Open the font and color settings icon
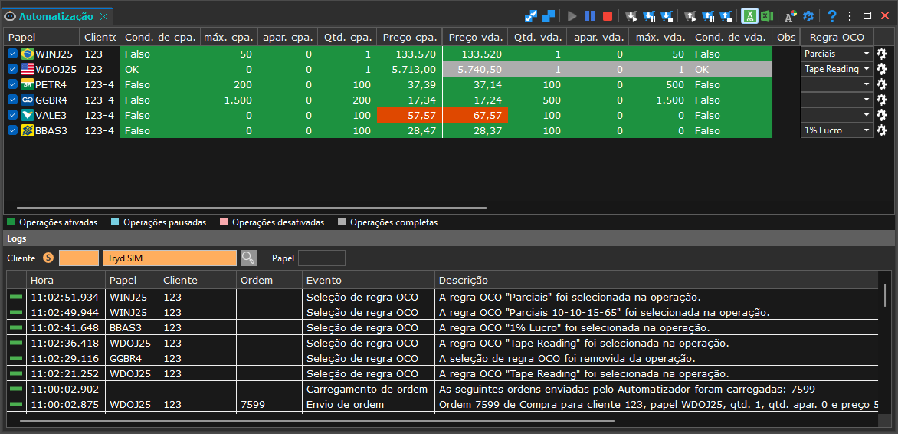The height and width of the screenshot is (434, 898). pyautogui.click(x=790, y=16)
